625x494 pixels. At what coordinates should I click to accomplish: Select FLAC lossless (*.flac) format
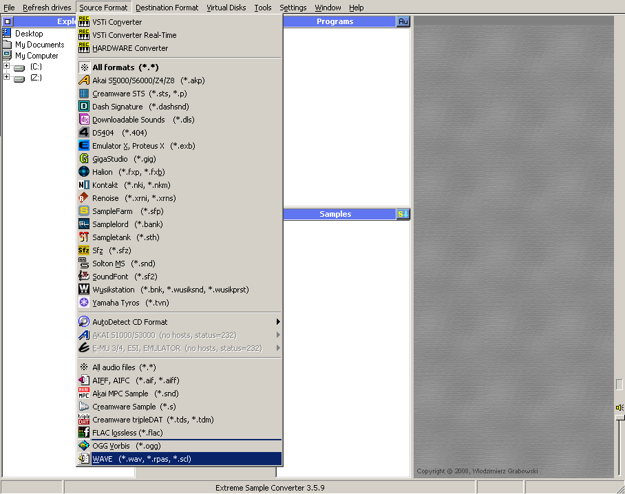coord(180,433)
